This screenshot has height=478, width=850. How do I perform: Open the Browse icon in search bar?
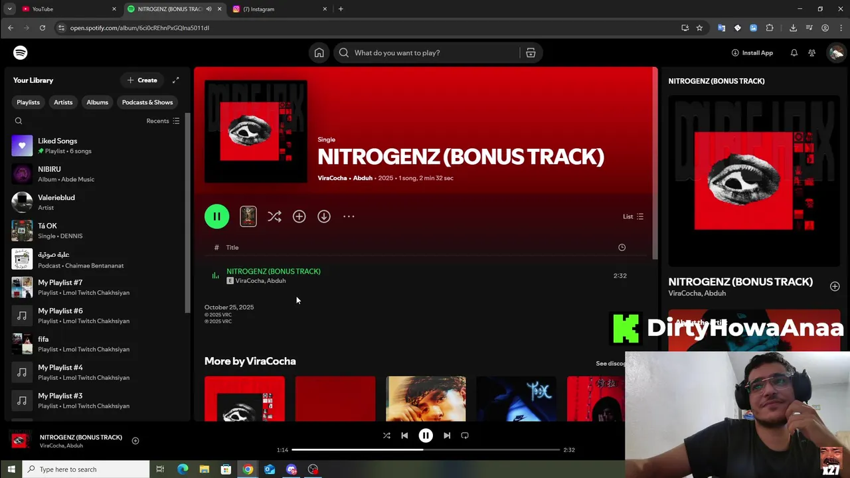(531, 52)
